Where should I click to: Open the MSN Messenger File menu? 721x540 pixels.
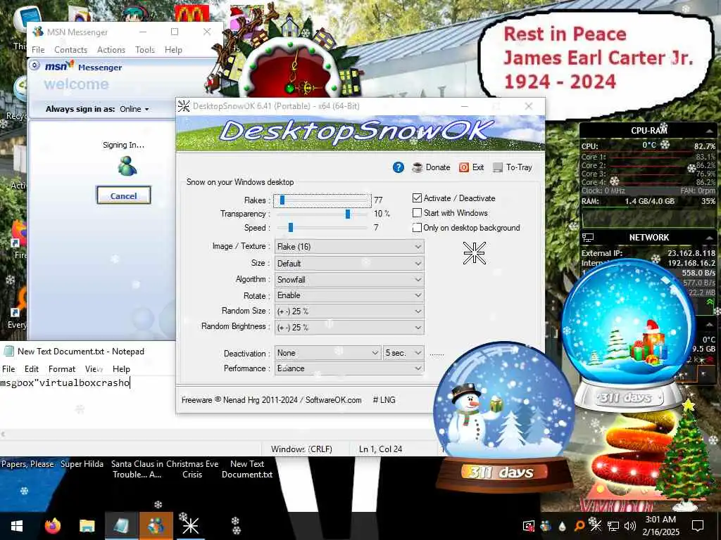pyautogui.click(x=38, y=50)
